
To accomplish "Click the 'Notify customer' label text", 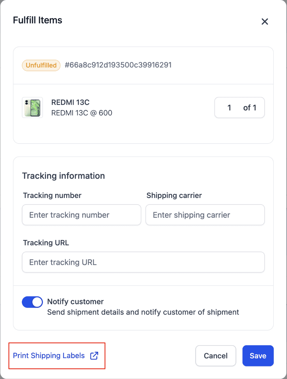I will 75,302.
